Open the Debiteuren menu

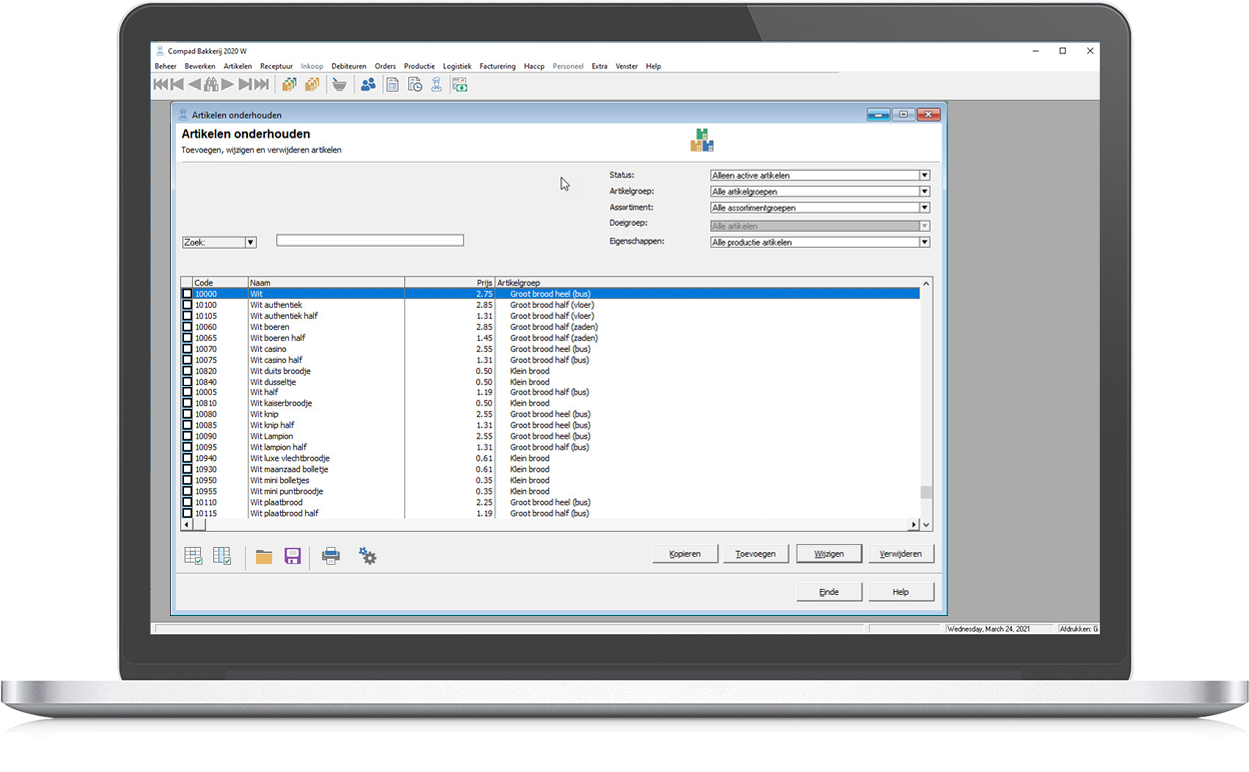[x=349, y=66]
